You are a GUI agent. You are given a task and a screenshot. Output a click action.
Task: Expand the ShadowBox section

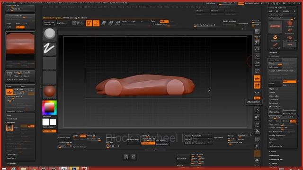tap(274, 96)
